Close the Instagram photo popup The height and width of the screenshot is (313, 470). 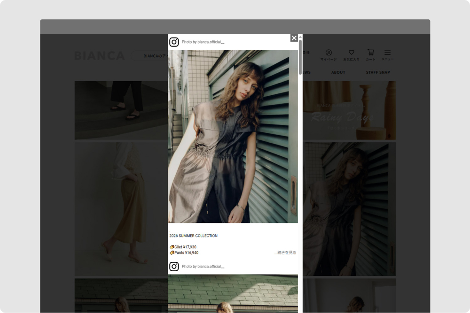(294, 38)
